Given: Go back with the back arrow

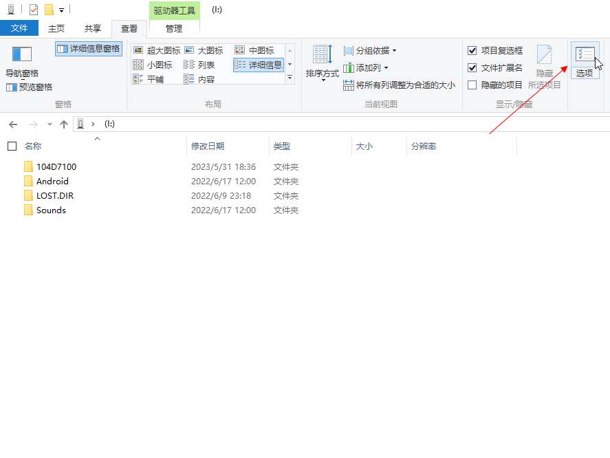Looking at the screenshot, I should [13, 124].
